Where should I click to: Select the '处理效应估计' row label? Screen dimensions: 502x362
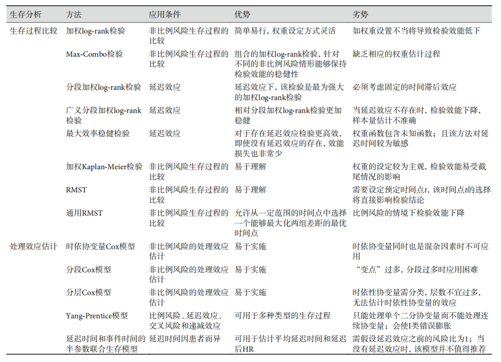[33, 247]
